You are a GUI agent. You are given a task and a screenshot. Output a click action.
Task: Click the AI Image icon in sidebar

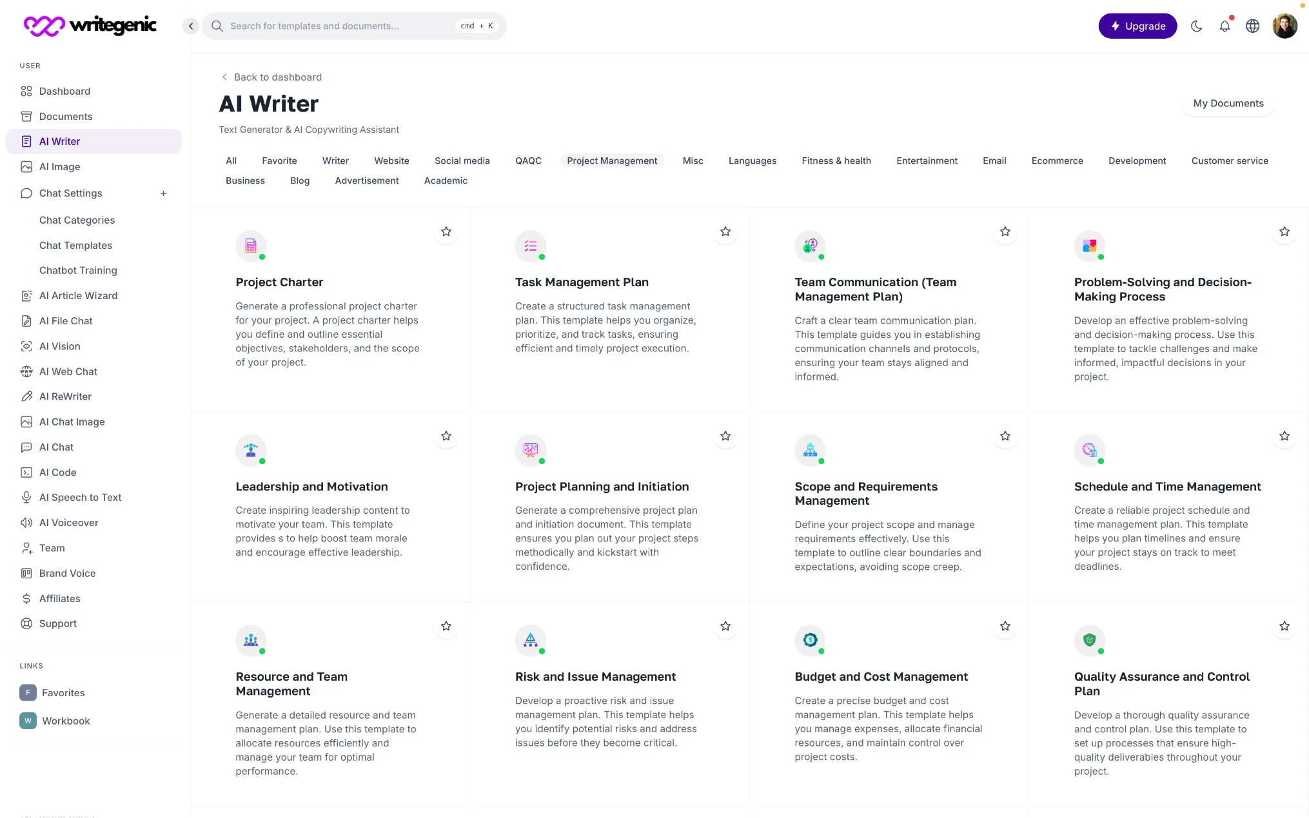[25, 167]
